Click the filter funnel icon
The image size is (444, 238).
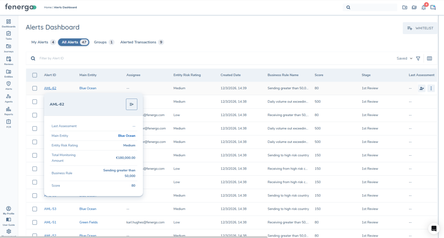coord(418,58)
